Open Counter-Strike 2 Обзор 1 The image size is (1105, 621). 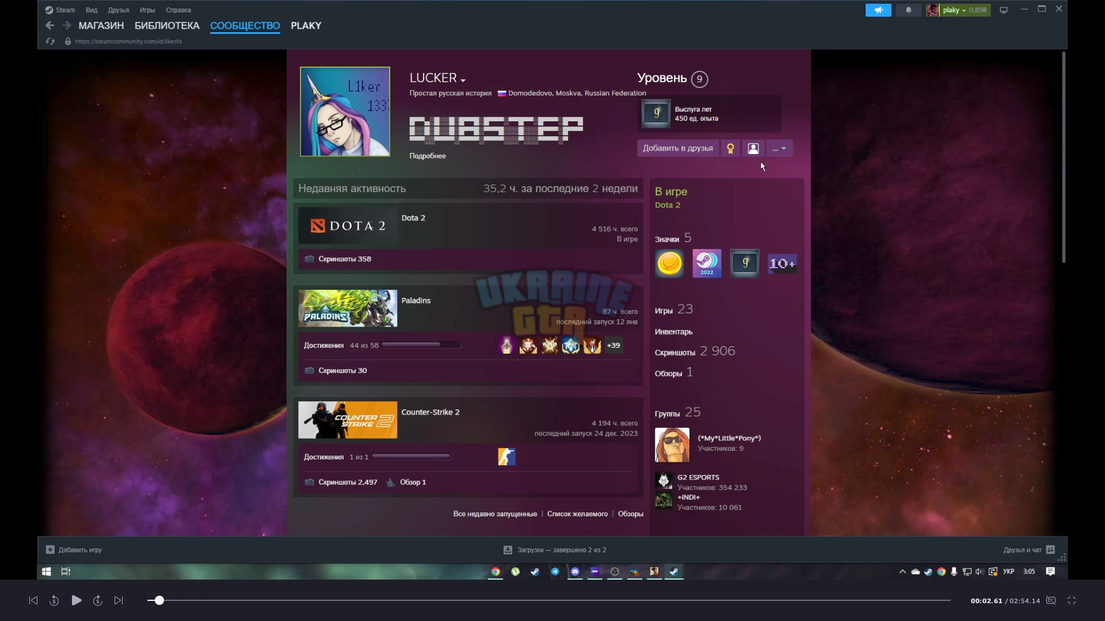[413, 482]
